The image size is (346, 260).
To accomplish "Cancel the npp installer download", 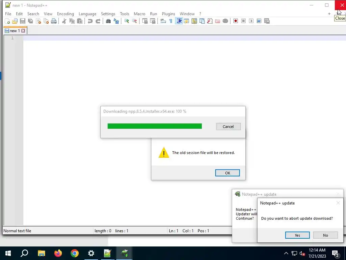I will click(x=228, y=127).
